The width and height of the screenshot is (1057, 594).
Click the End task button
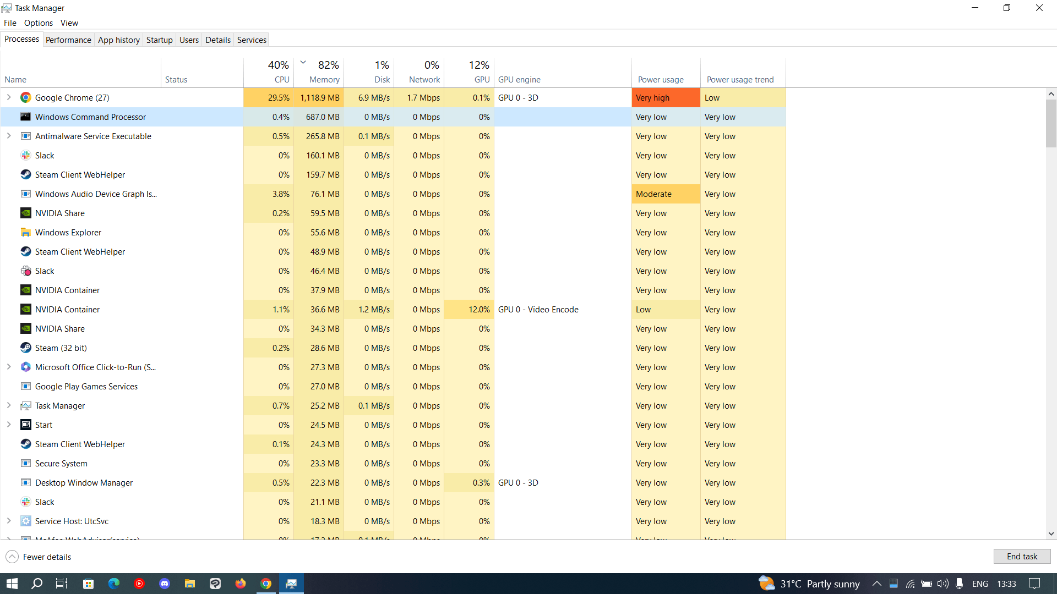[x=1022, y=557]
